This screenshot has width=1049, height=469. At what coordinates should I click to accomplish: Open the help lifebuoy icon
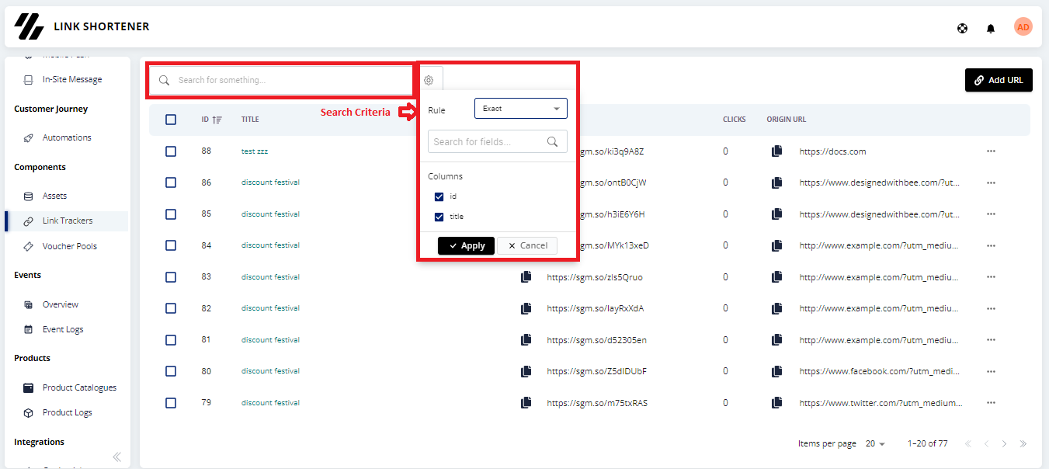963,29
